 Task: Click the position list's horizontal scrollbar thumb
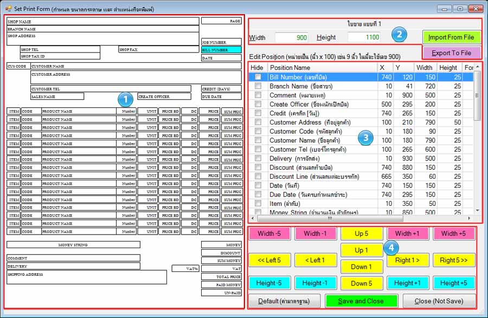point(330,218)
